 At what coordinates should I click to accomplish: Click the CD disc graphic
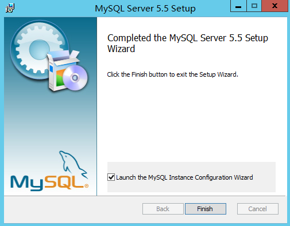point(75,78)
